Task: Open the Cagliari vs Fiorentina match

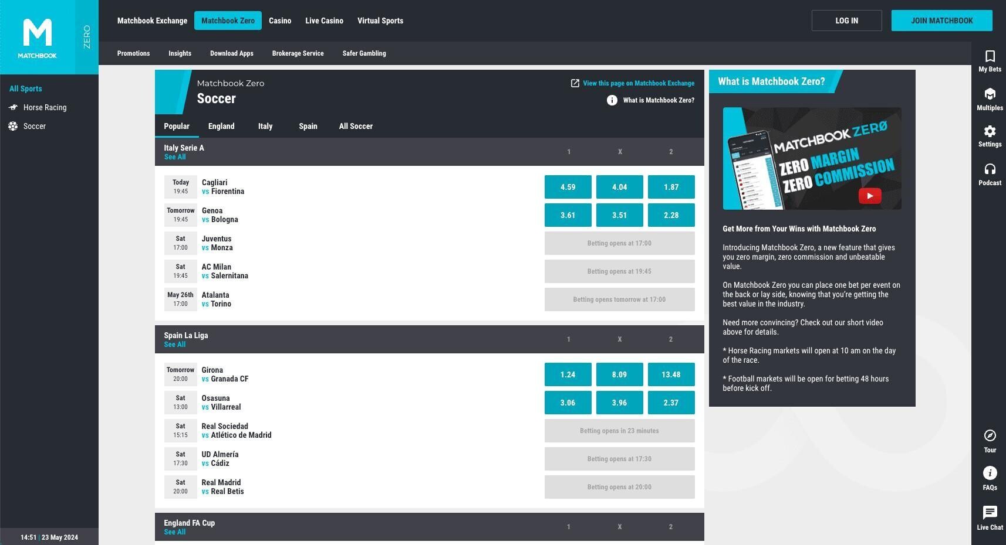Action: pos(223,187)
